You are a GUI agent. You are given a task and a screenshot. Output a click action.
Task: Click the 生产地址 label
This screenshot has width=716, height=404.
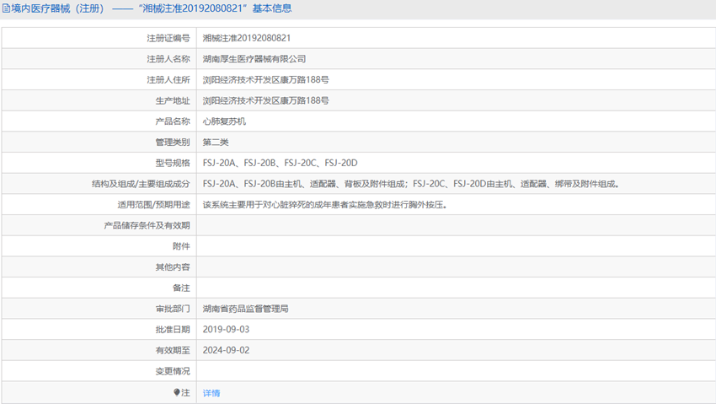(x=173, y=100)
